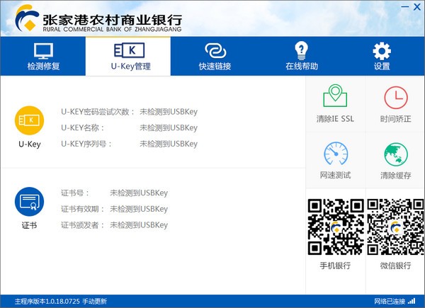Open the 快速链接 tab
The height and width of the screenshot is (308, 425).
[215, 56]
